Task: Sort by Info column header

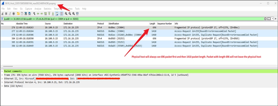Action: pos(225,24)
